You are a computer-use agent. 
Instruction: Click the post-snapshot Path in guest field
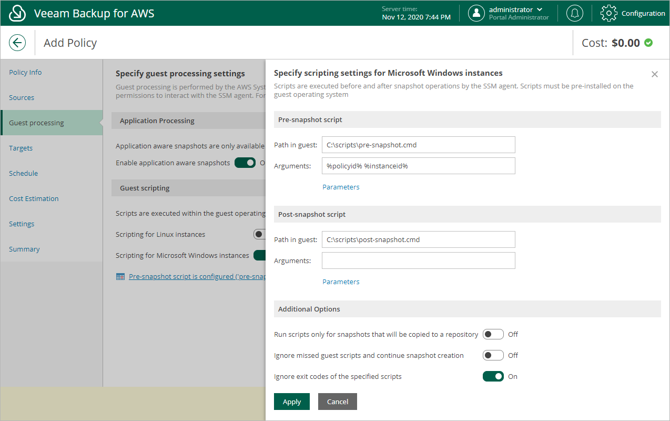[x=419, y=239]
